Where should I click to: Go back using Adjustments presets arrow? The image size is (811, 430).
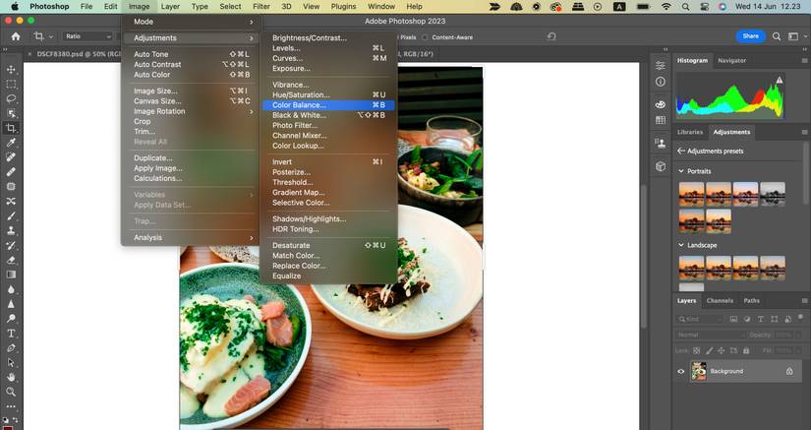click(681, 152)
